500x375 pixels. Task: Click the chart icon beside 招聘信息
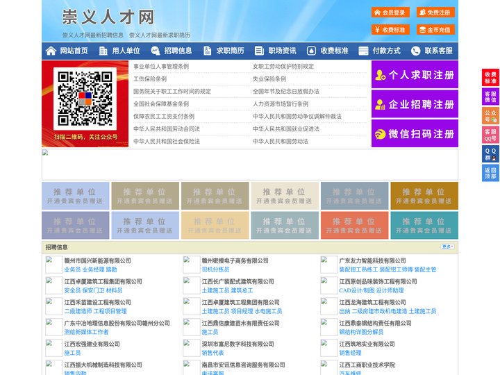[x=156, y=51]
